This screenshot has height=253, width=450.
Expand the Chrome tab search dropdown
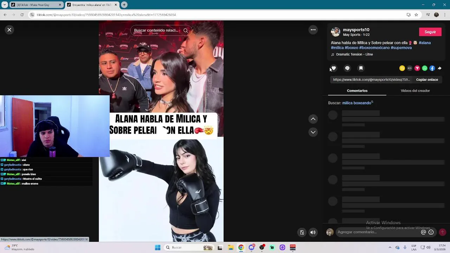[x=5, y=5]
